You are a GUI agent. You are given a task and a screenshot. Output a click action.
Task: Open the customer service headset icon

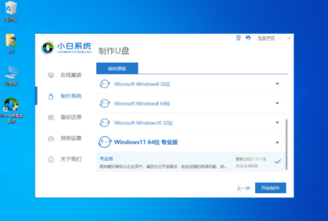point(248,38)
